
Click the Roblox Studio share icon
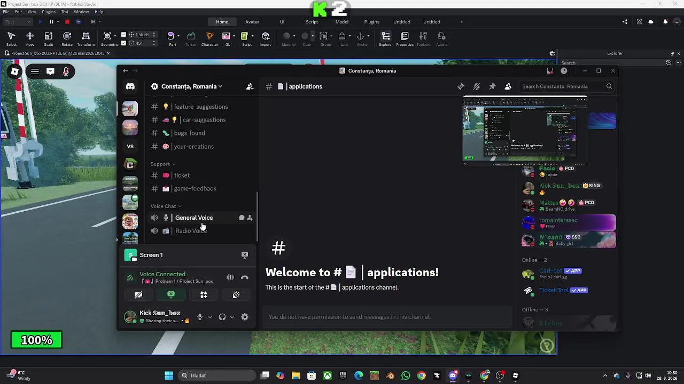(x=625, y=22)
